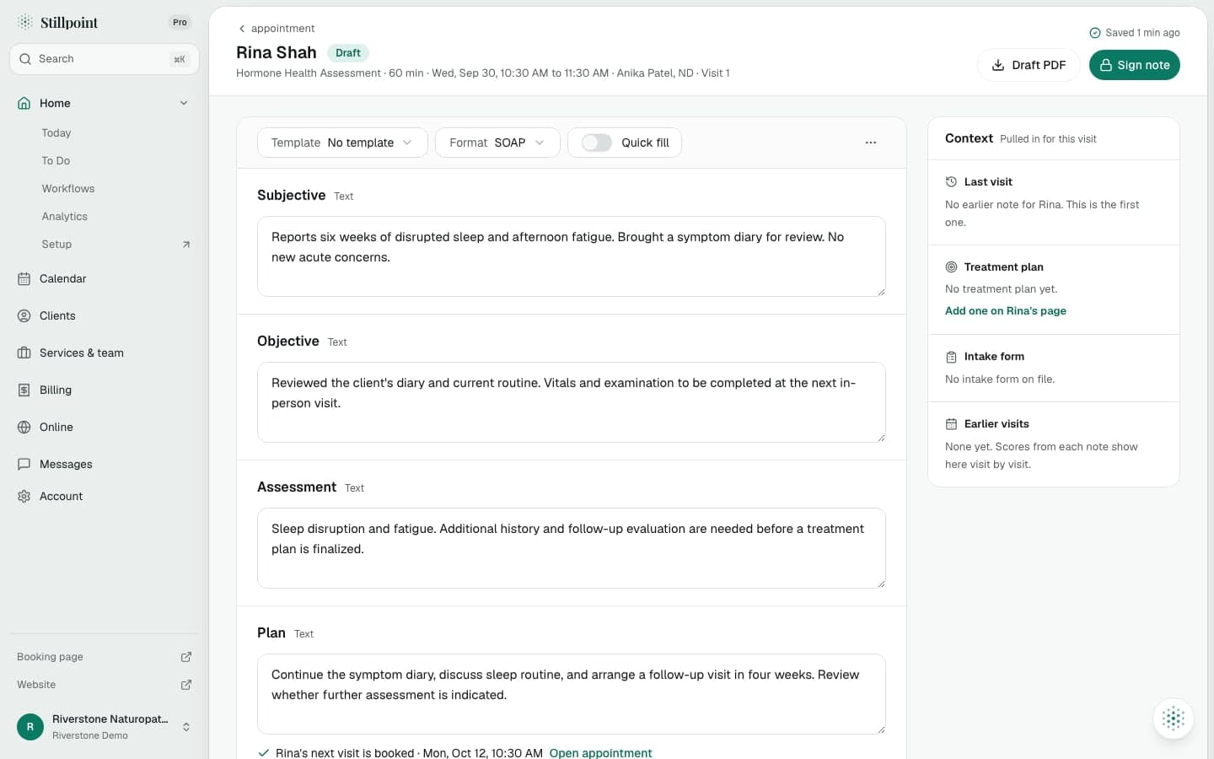1214x759 pixels.
Task: Open Workflows in the sidebar
Action: click(68, 189)
